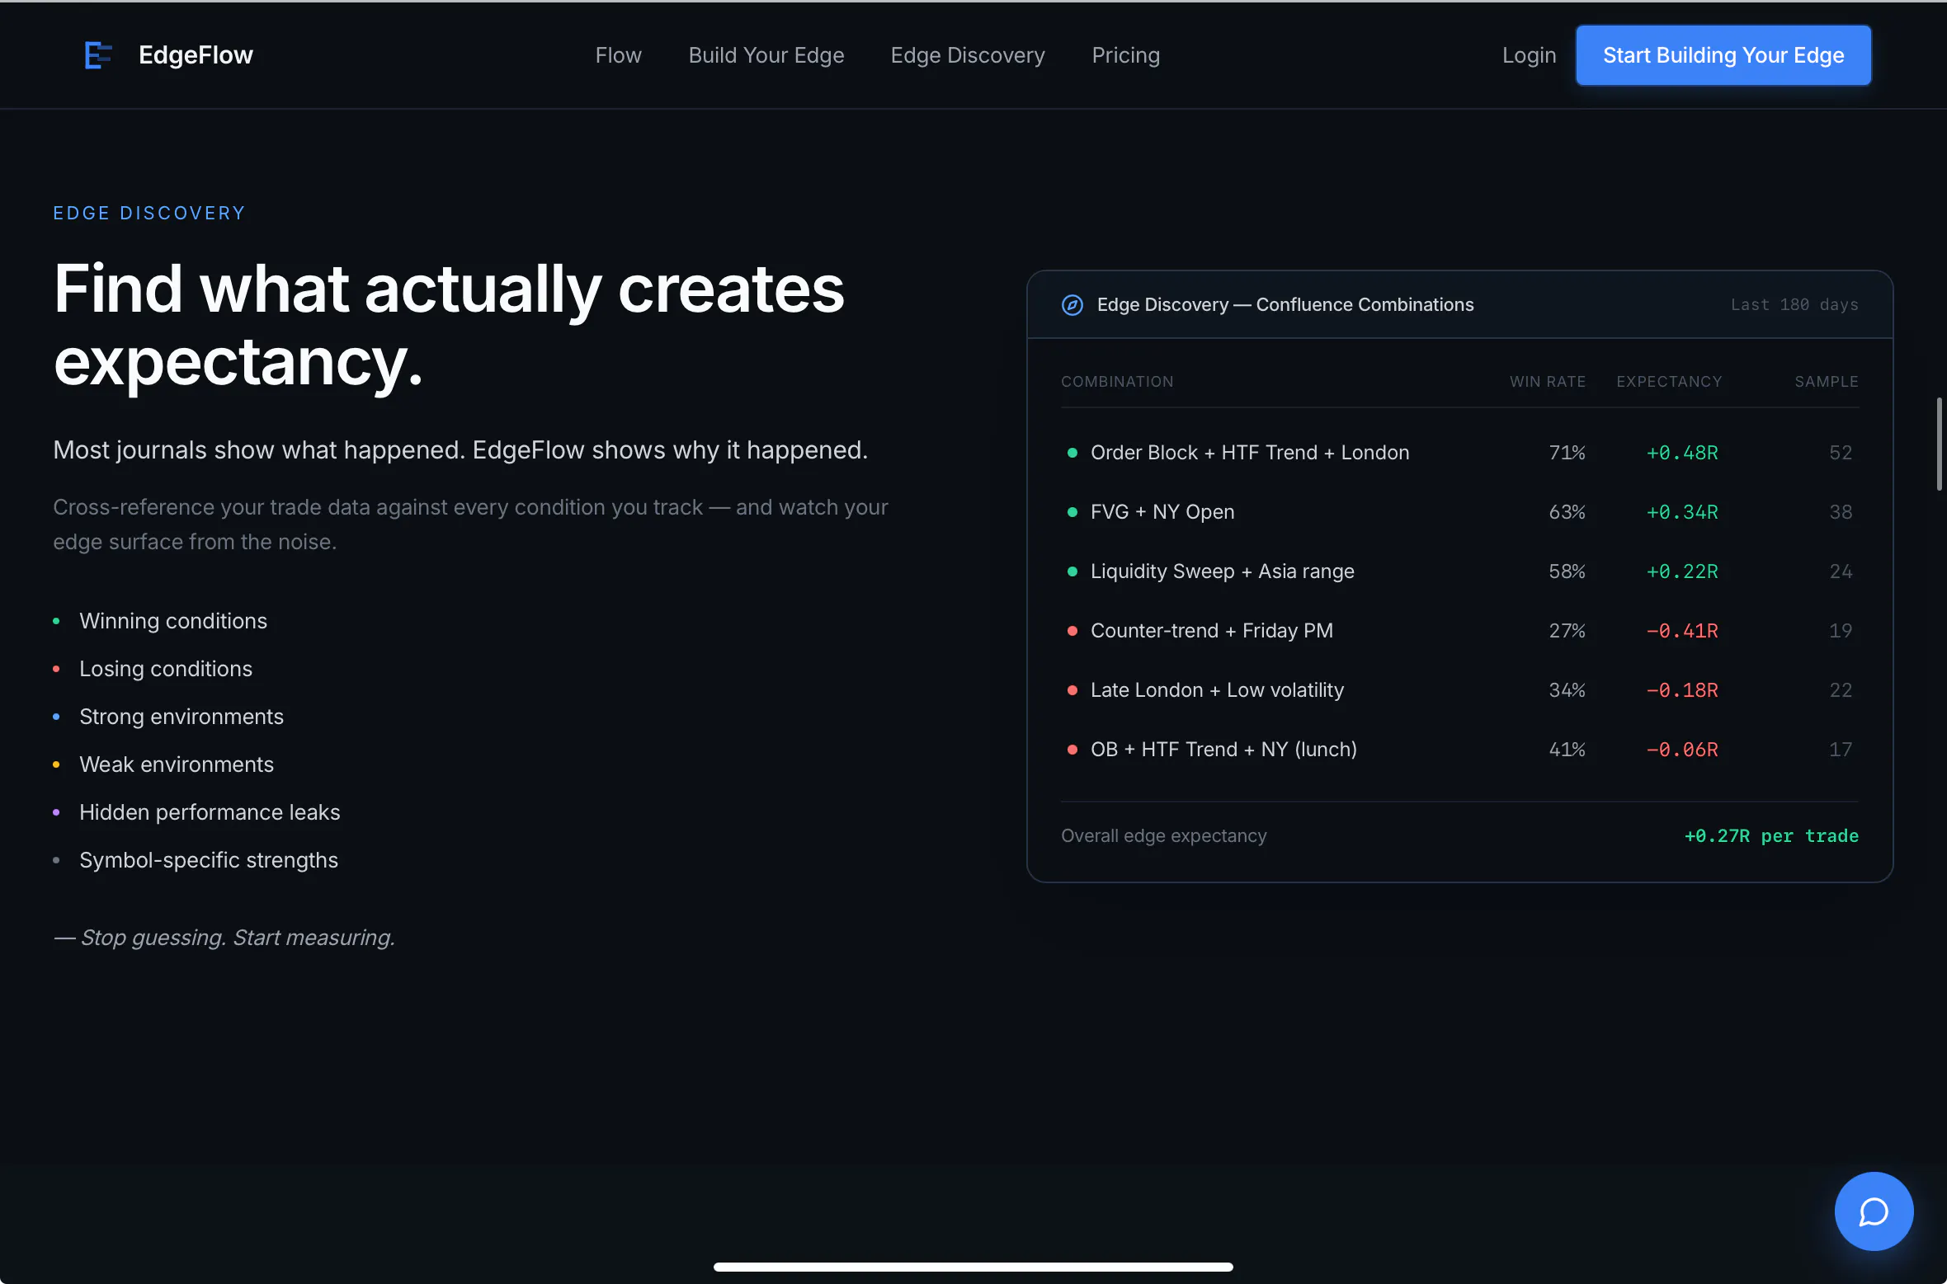The image size is (1947, 1284).
Task: Click the Login link
Action: click(x=1529, y=55)
